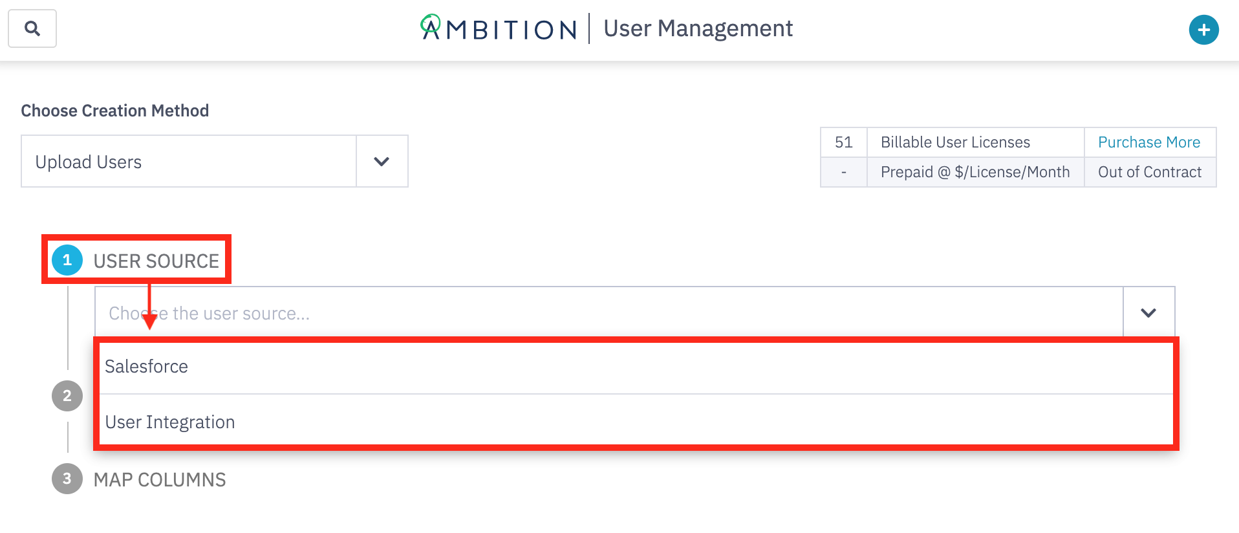Select the step 2 circle badge
1239x533 pixels.
[x=67, y=396]
